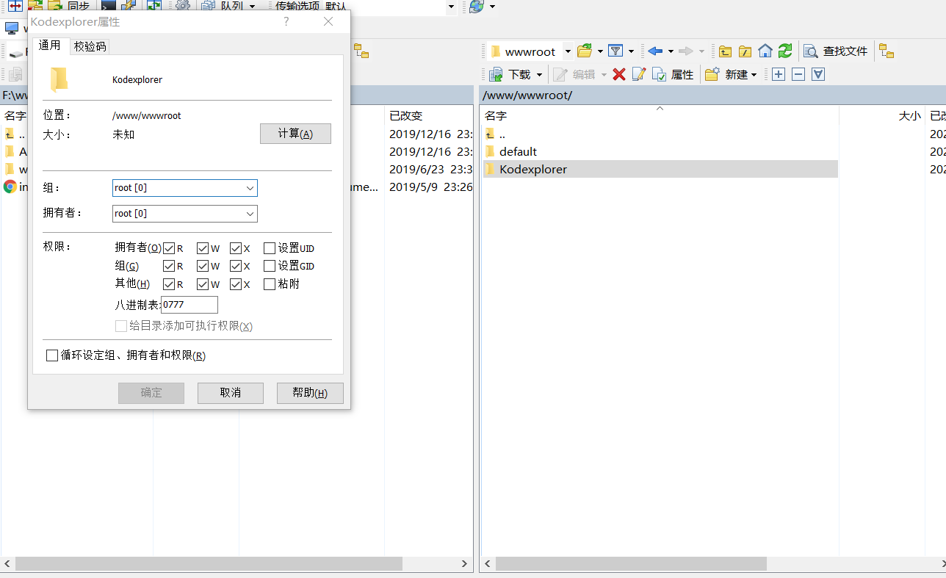Toggle group R read permission

169,266
